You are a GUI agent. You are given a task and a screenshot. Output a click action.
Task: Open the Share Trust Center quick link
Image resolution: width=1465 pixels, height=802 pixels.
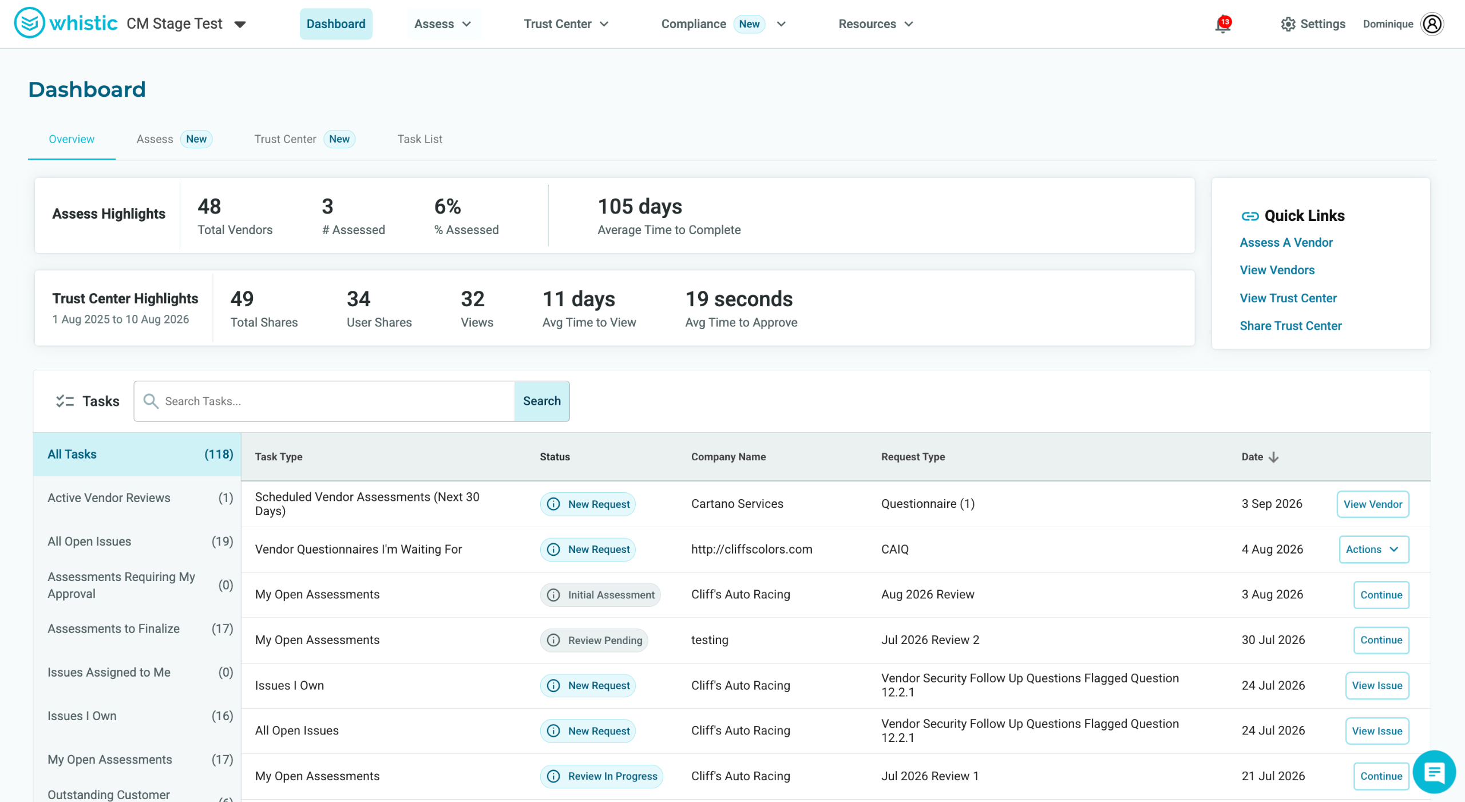1290,326
